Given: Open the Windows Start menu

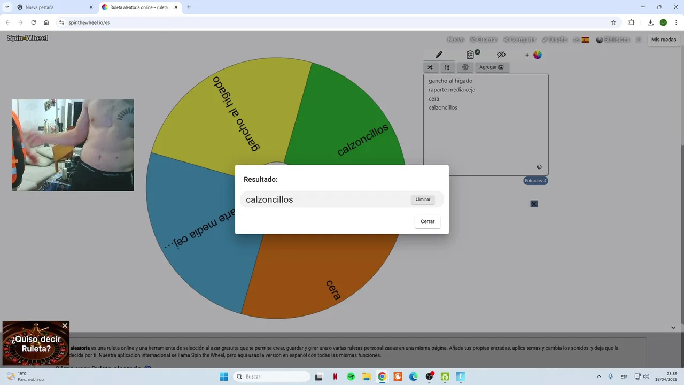Looking at the screenshot, I should pos(223,376).
